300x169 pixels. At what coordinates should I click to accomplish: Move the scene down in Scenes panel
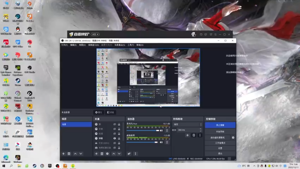coord(81,154)
